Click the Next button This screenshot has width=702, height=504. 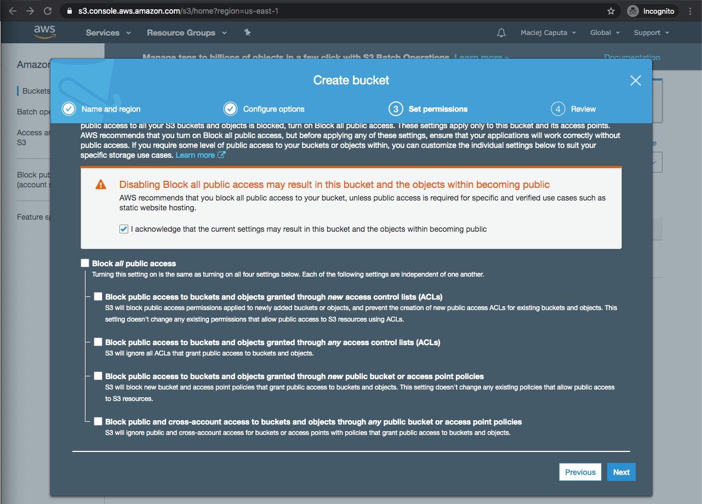click(621, 472)
